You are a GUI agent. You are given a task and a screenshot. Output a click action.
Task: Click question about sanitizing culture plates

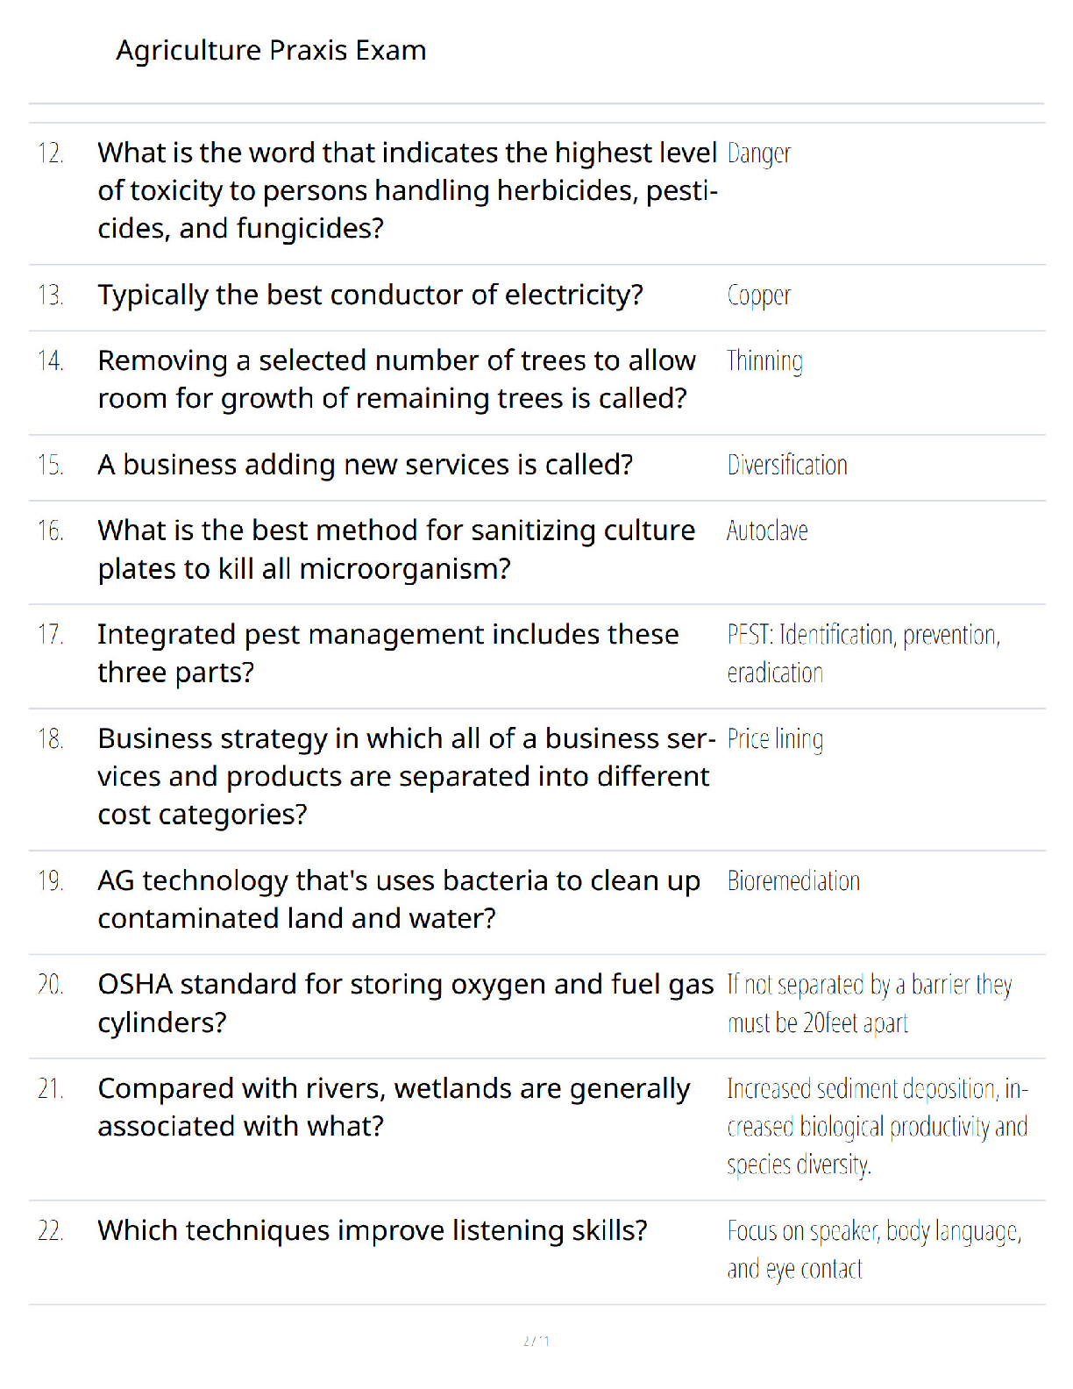[x=396, y=550]
